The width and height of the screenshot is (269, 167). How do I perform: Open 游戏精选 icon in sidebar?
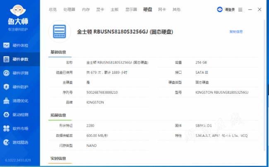(x=6, y=143)
